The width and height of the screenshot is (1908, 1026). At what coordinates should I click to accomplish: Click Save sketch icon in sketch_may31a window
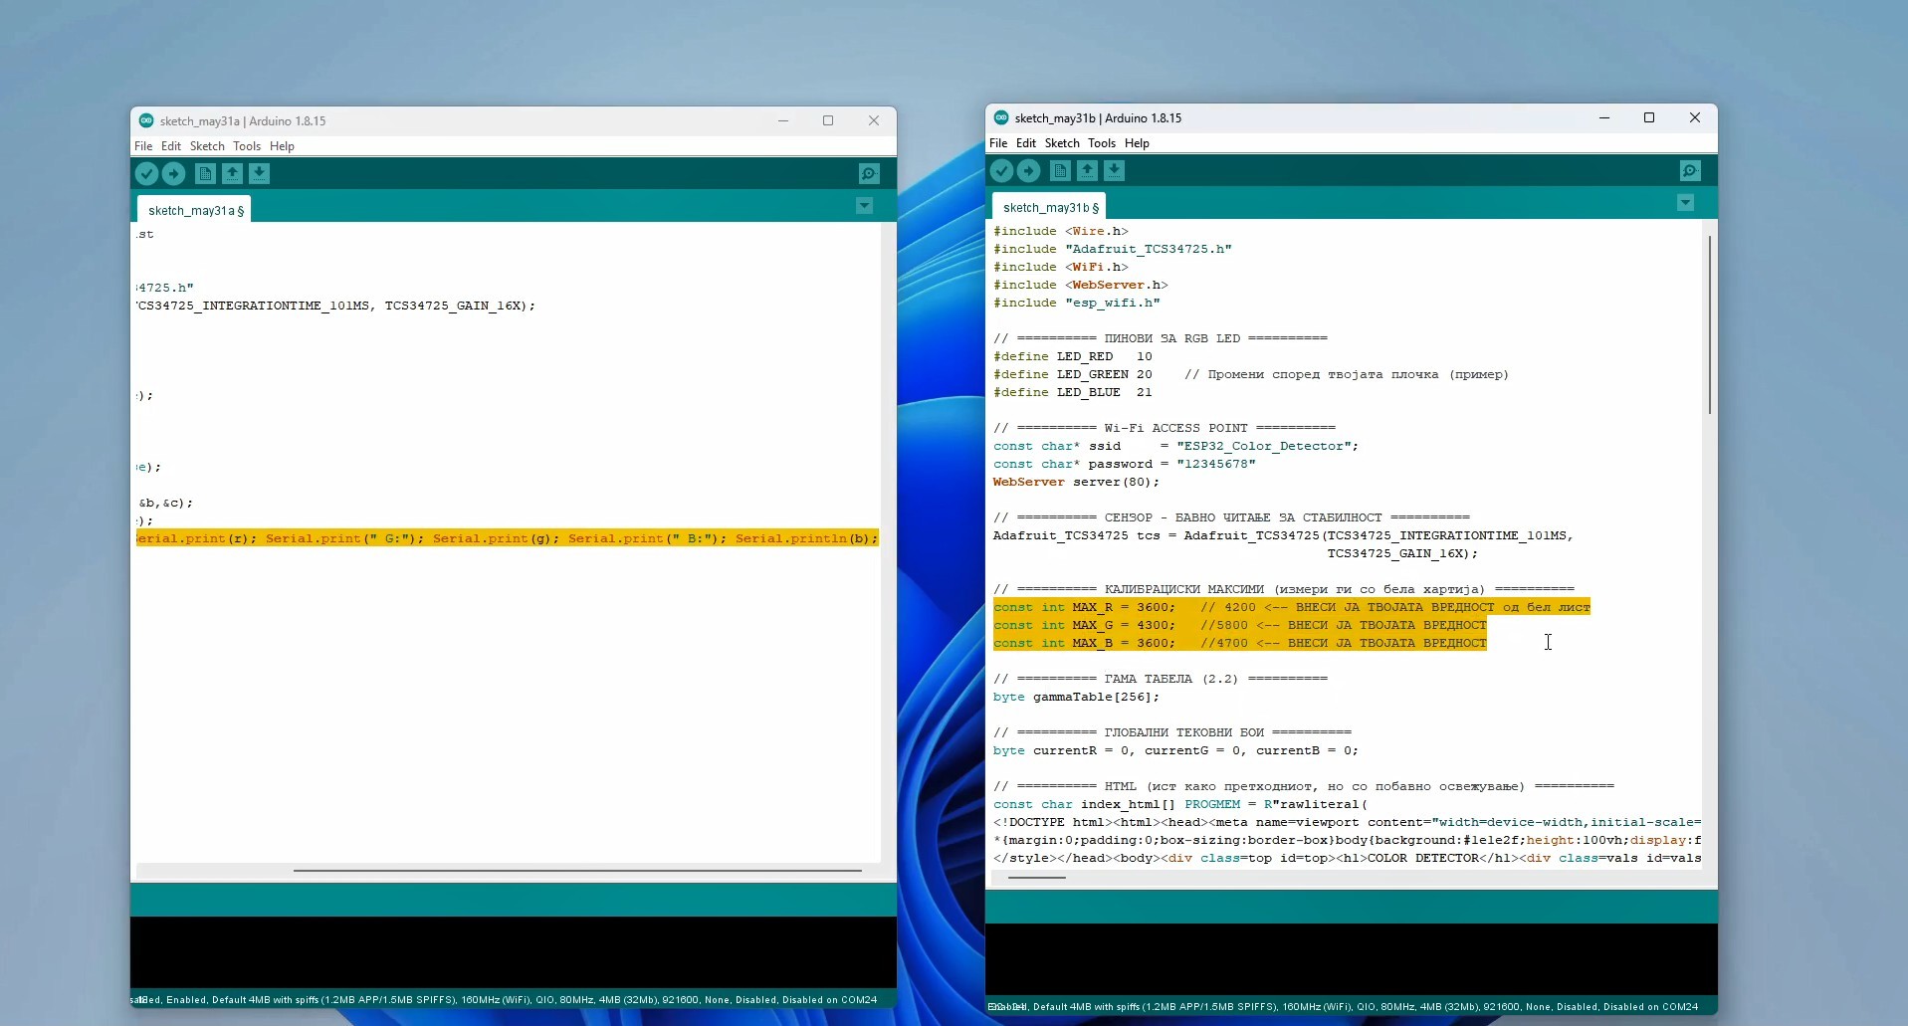(259, 174)
